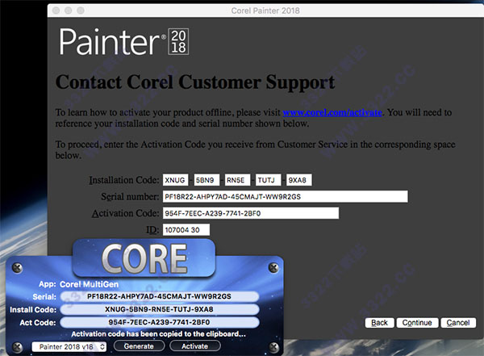Click 'Activation code has been copied to the clipboard...' message

158,334
